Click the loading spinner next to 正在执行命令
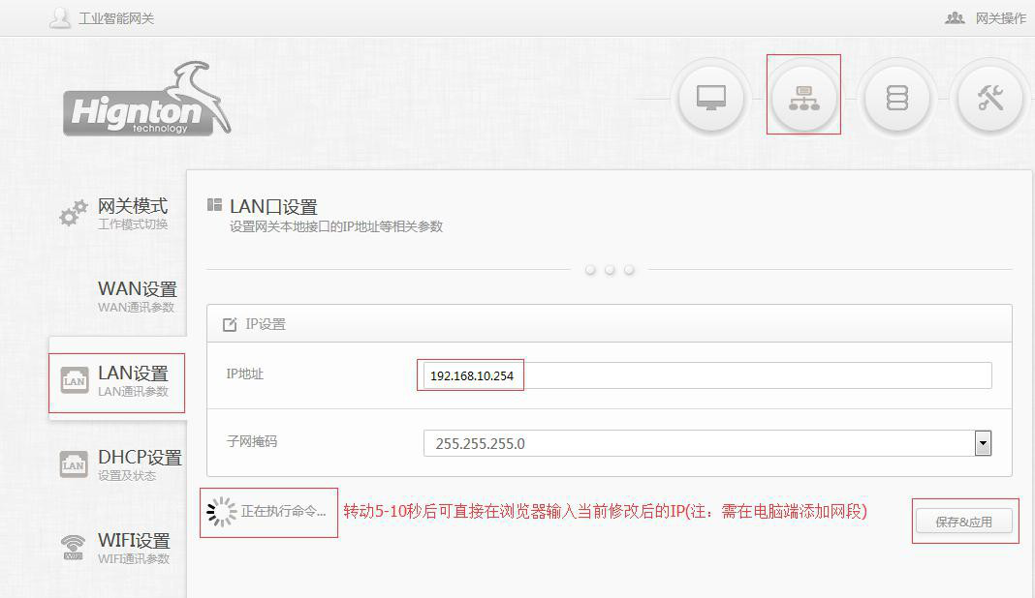This screenshot has height=598, width=1035. [x=222, y=512]
